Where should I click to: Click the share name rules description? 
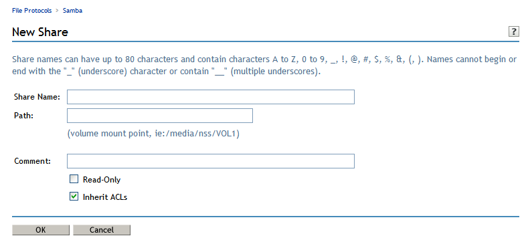(264, 66)
